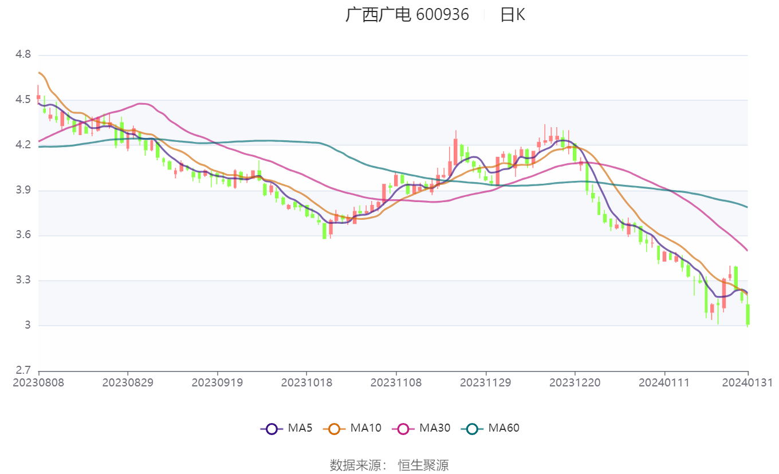Toggle the MA10 legend series
The image size is (779, 474).
coord(352,428)
